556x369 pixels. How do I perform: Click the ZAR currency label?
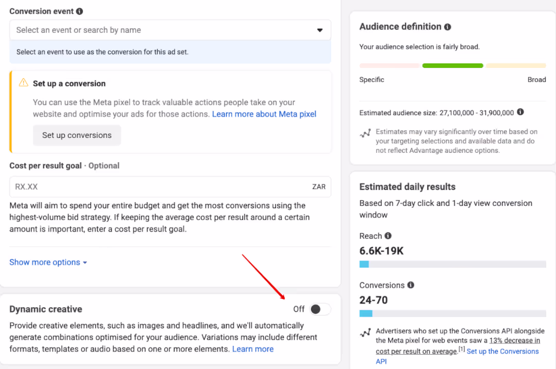(x=319, y=187)
